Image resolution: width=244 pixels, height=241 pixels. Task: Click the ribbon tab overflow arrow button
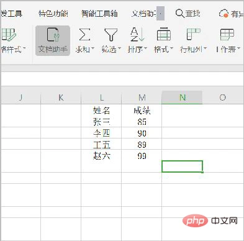click(160, 14)
